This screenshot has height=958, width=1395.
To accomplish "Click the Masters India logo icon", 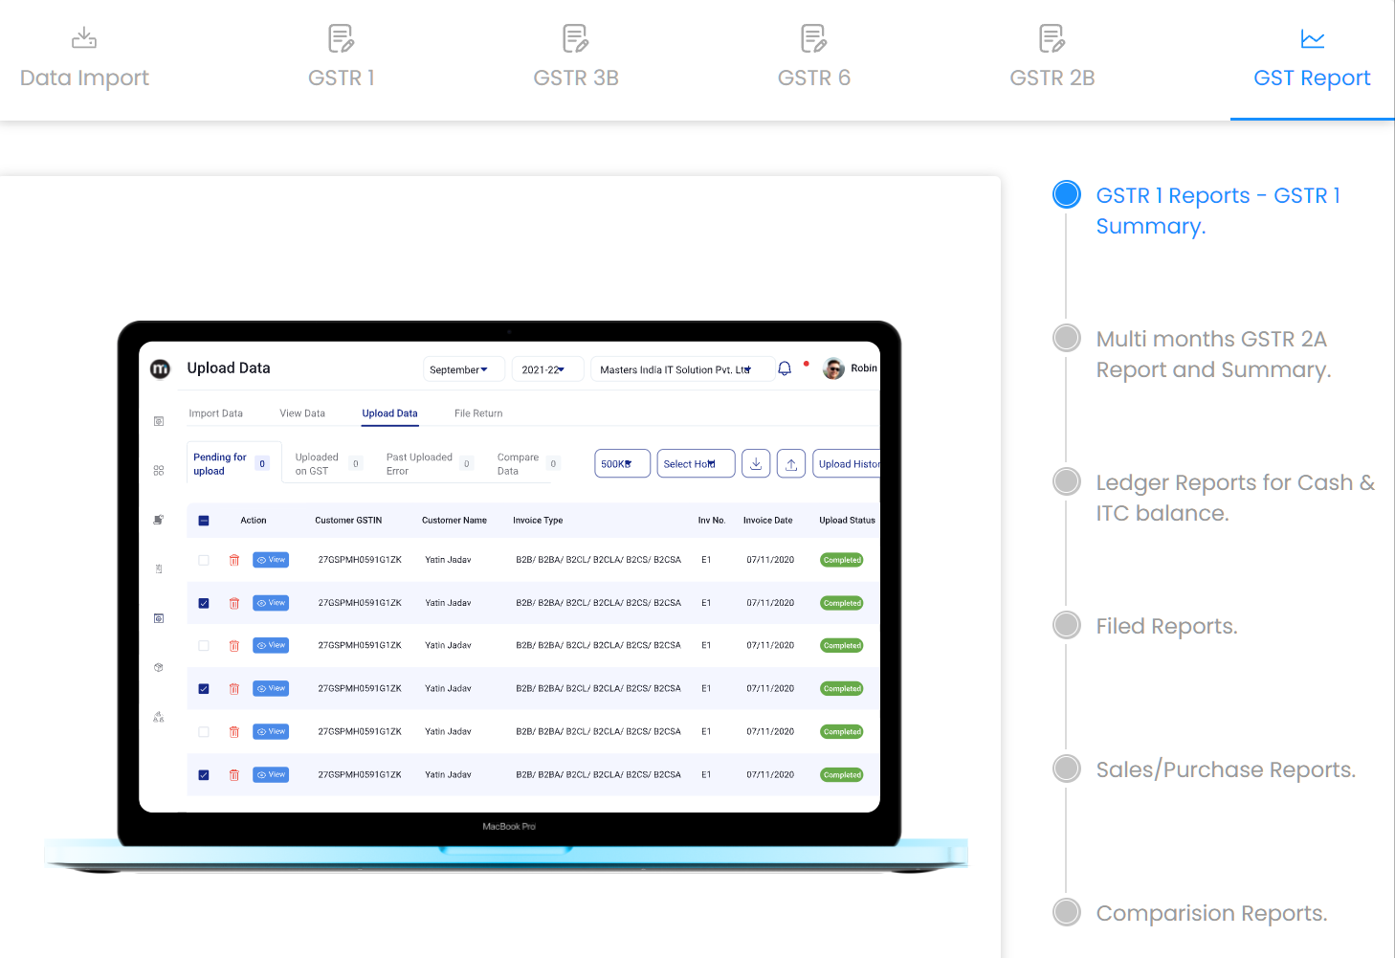I will [x=161, y=368].
